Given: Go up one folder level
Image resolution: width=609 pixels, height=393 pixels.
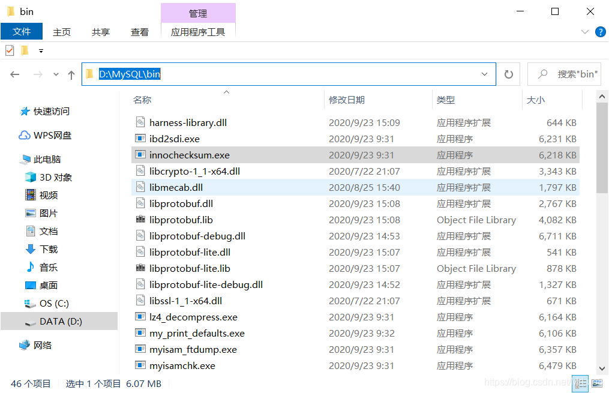Looking at the screenshot, I should 71,74.
